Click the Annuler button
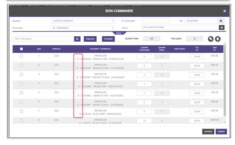 pos(208,132)
